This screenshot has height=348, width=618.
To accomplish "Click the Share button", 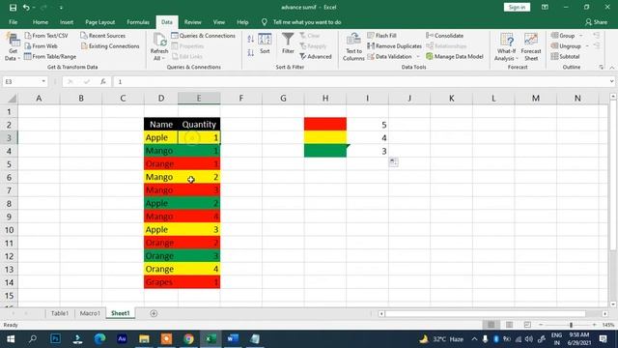I will coord(597,22).
